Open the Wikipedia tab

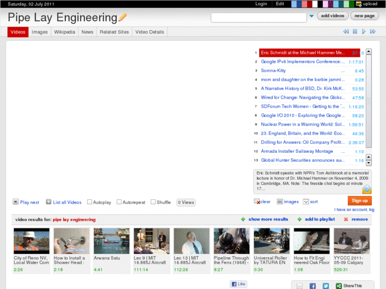click(65, 32)
